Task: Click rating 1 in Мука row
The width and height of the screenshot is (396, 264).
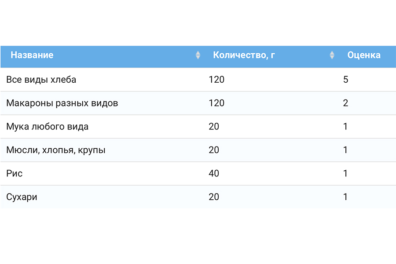Action: [x=345, y=127]
